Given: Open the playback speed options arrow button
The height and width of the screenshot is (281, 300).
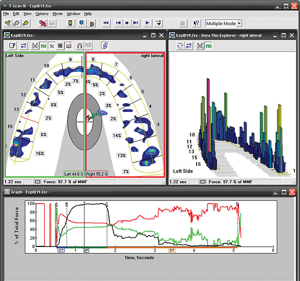Looking at the screenshot, I should click(159, 23).
